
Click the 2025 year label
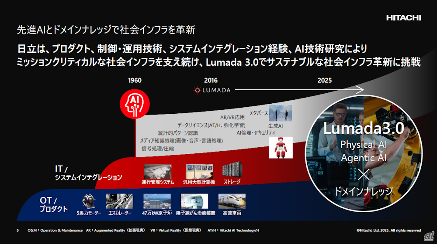(x=325, y=80)
